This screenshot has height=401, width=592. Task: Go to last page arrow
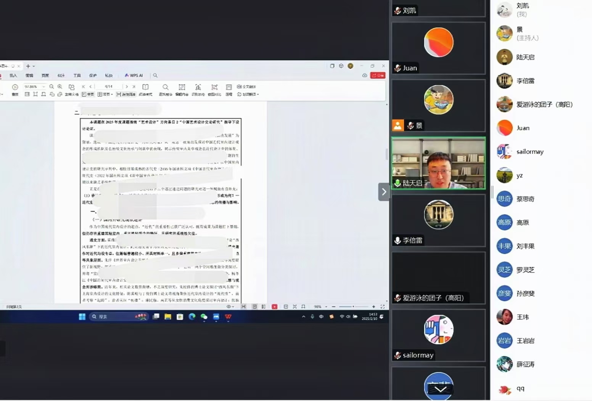click(134, 87)
